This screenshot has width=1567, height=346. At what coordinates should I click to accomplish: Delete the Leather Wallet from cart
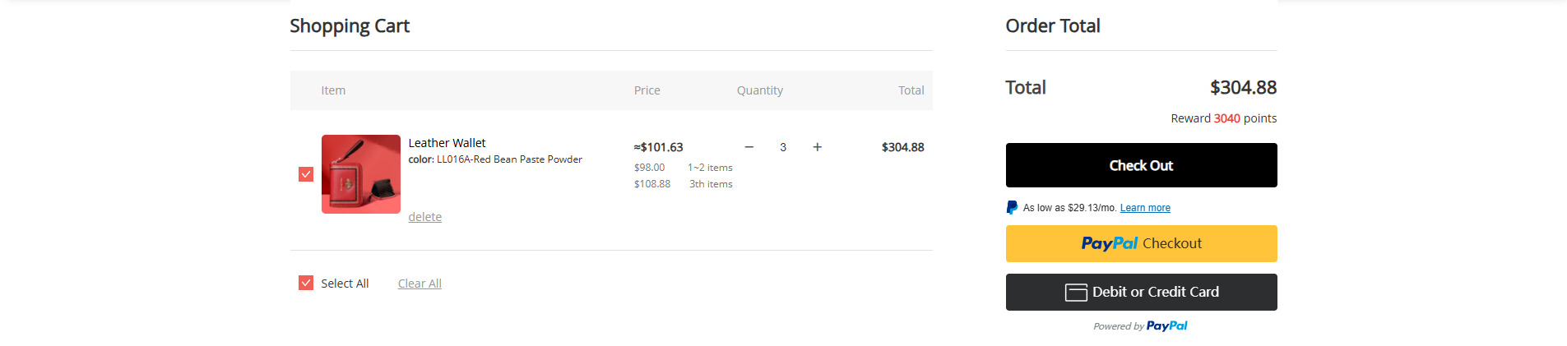click(x=425, y=217)
